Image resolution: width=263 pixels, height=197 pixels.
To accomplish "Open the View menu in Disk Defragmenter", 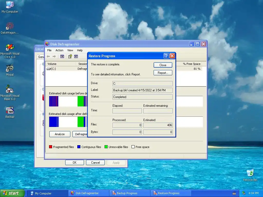I will click(70, 50).
